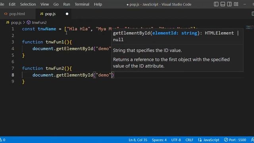Open the View menu
254x143 pixels.
tap(44, 4)
